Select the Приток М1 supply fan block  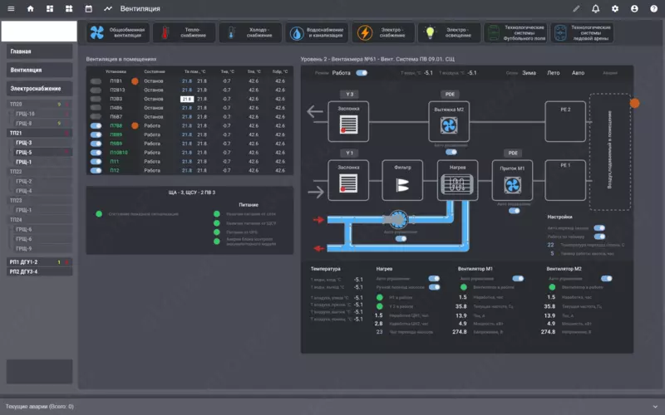(x=512, y=180)
